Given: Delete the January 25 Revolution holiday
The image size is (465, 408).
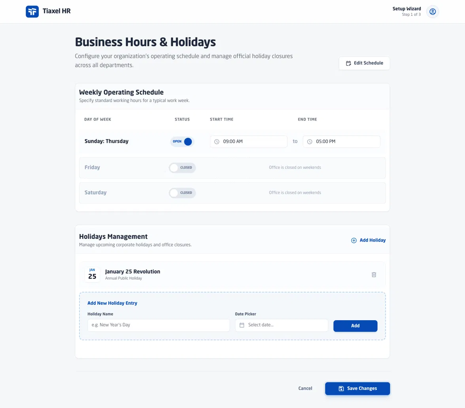Looking at the screenshot, I should tap(374, 274).
